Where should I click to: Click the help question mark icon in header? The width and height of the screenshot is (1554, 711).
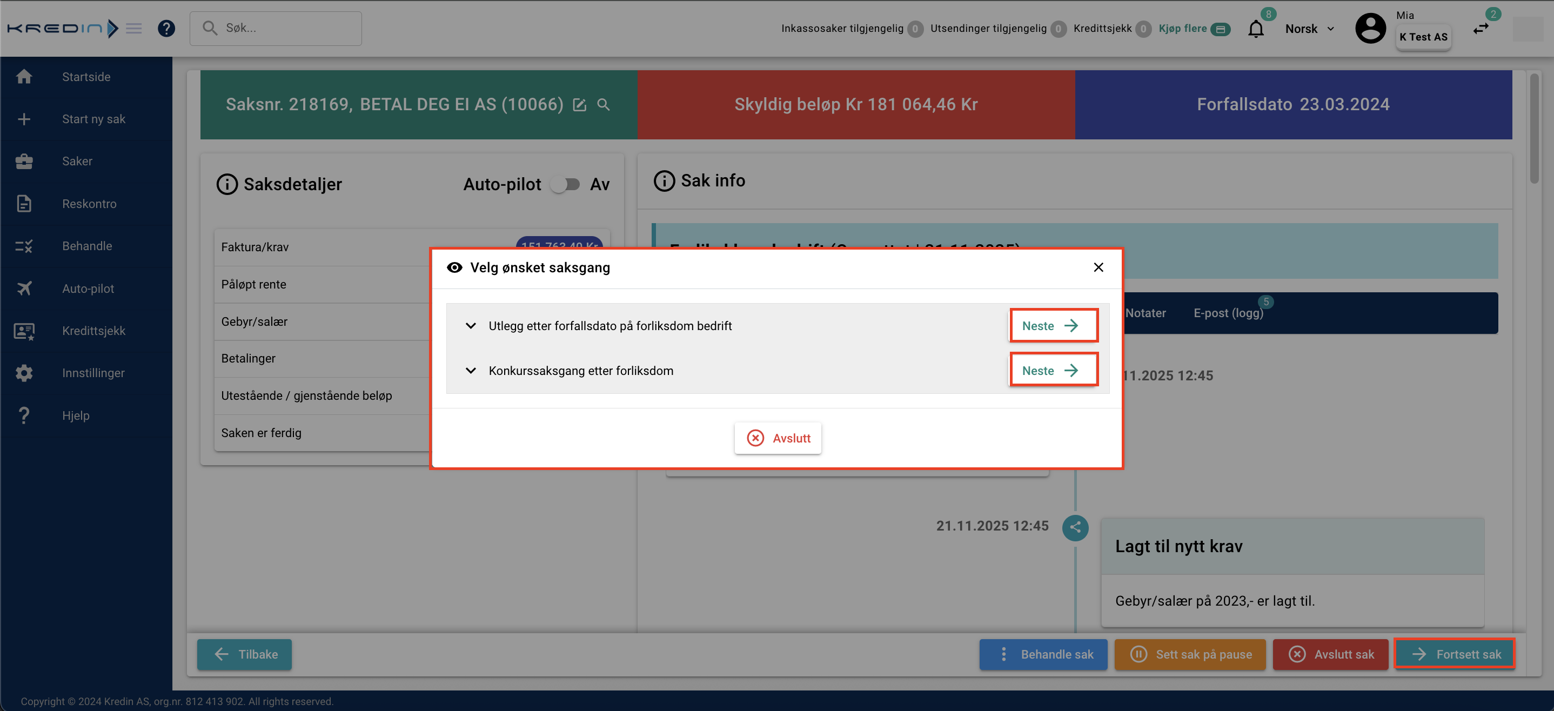point(166,28)
